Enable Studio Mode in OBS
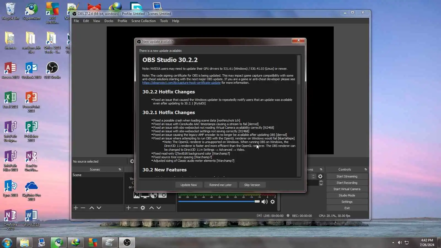This screenshot has width=441, height=248. [347, 195]
